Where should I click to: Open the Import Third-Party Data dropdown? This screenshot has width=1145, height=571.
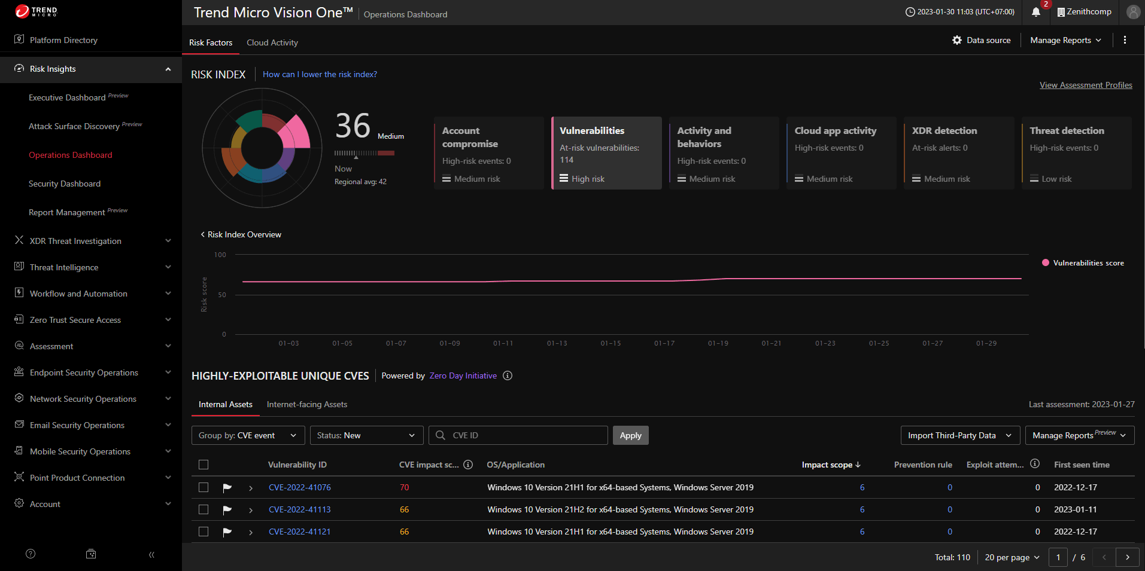pyautogui.click(x=961, y=435)
